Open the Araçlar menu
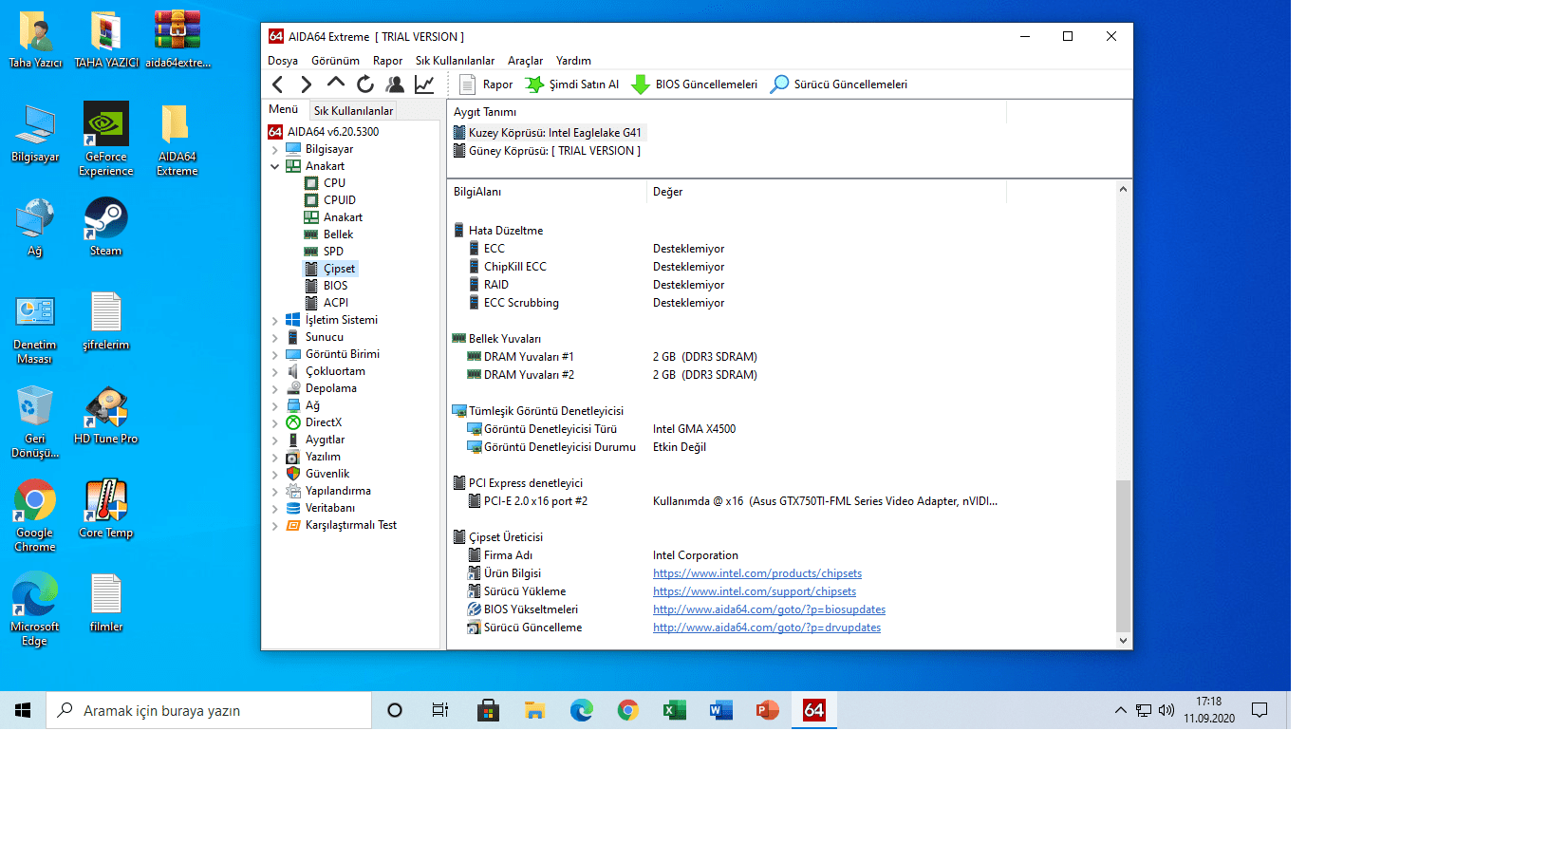Viewport: 1549px width, 862px height. coord(525,61)
